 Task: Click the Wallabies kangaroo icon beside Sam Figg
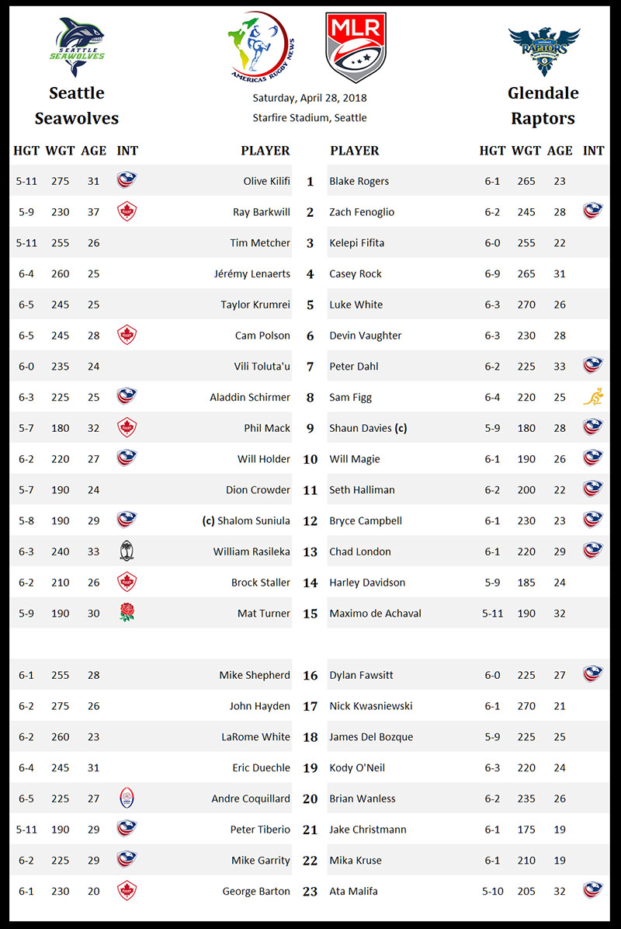tap(593, 397)
